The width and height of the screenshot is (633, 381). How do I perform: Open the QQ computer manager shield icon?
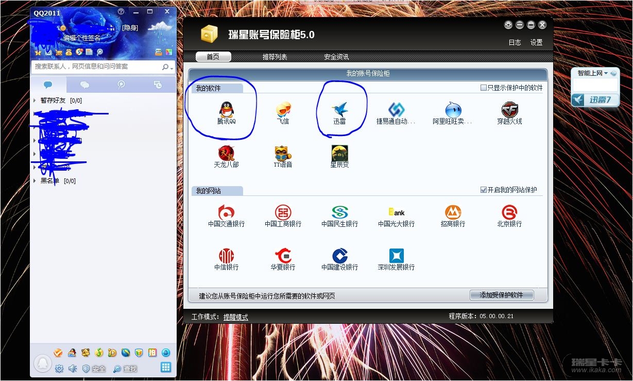[139, 353]
